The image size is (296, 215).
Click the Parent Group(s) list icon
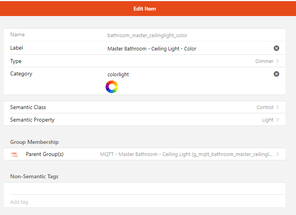tap(14, 155)
